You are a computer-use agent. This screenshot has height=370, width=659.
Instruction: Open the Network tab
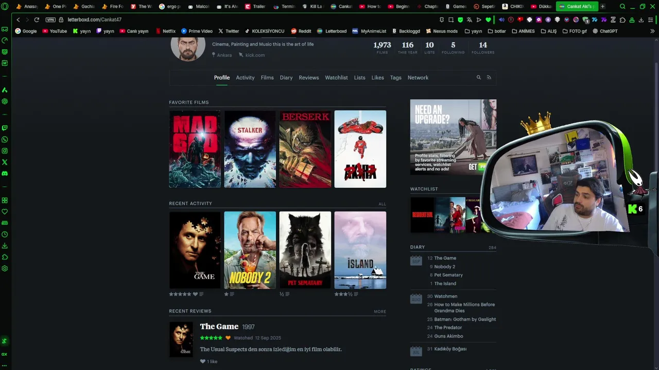click(x=418, y=78)
